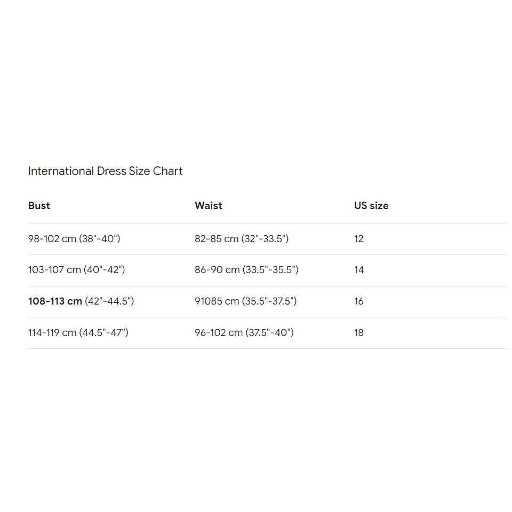Click the (38"-40") bust inch range
This screenshot has width=512, height=512.
(x=100, y=239)
